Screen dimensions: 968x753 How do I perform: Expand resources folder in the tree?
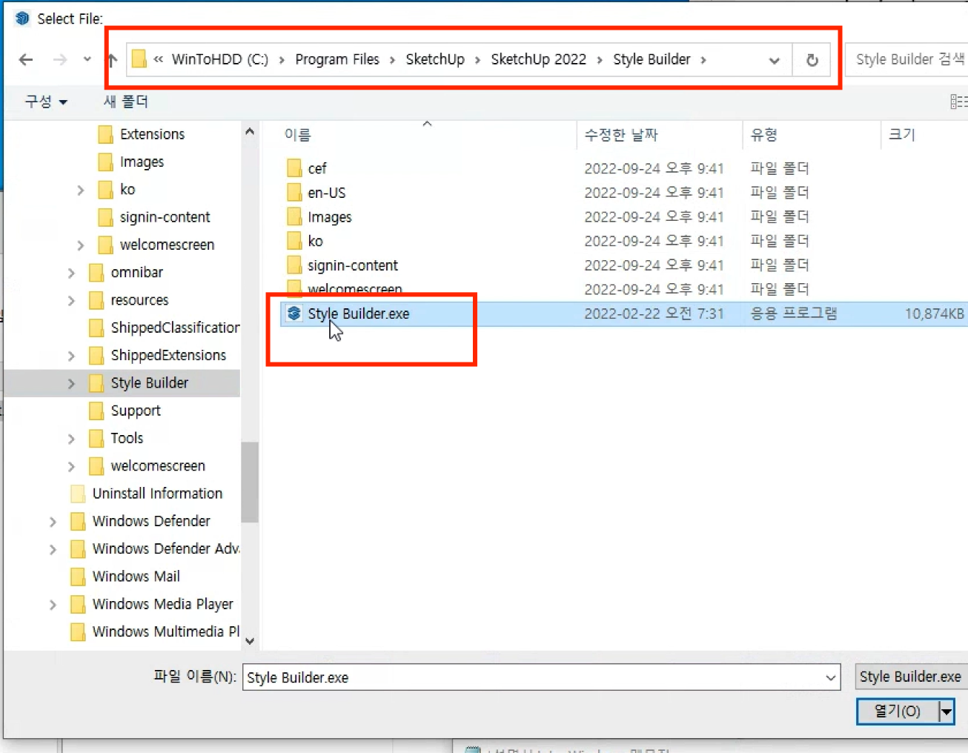tap(71, 300)
